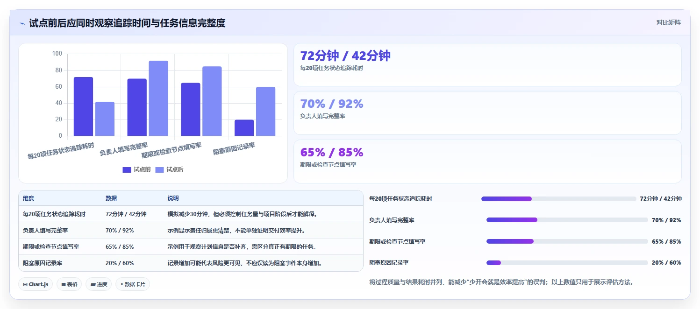Click 72分钟 / 42分钟 beside the progress bar
Screen dimensions: 700x309
661,199
